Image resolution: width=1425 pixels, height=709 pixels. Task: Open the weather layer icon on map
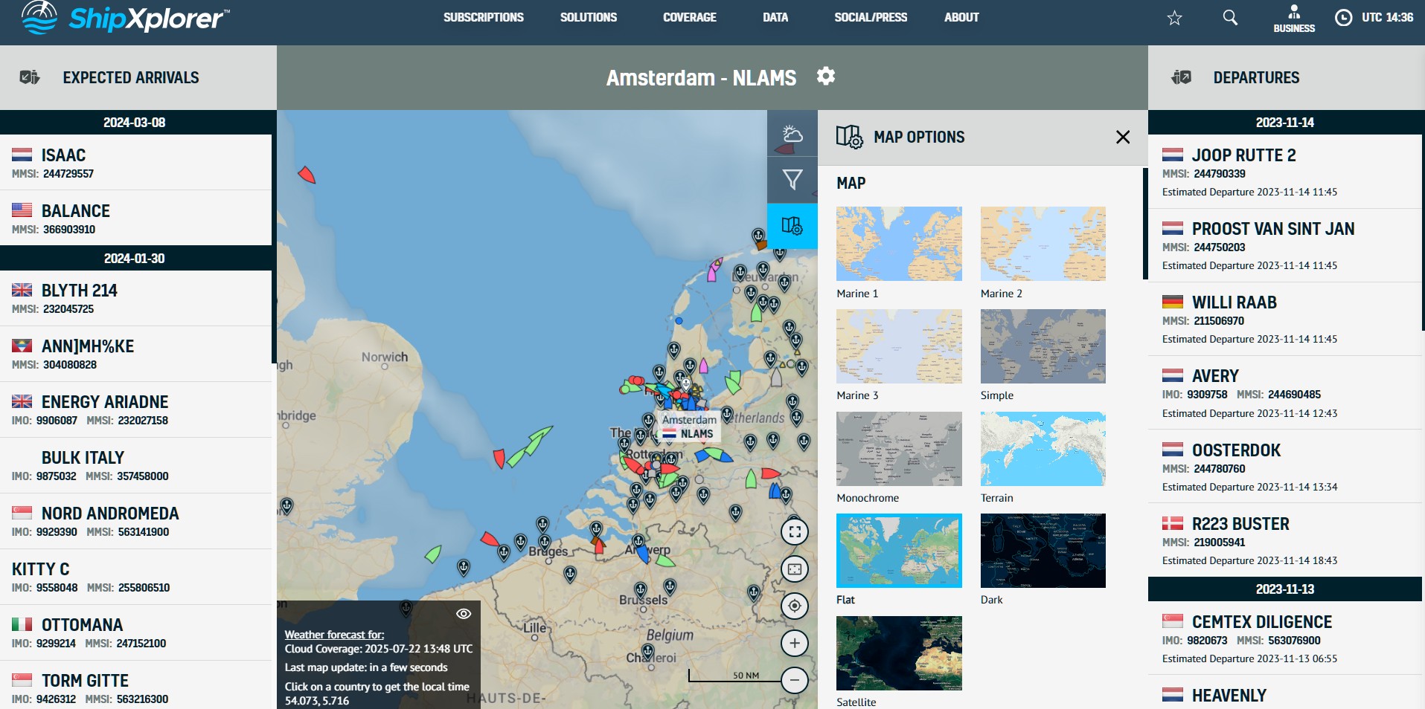click(792, 134)
